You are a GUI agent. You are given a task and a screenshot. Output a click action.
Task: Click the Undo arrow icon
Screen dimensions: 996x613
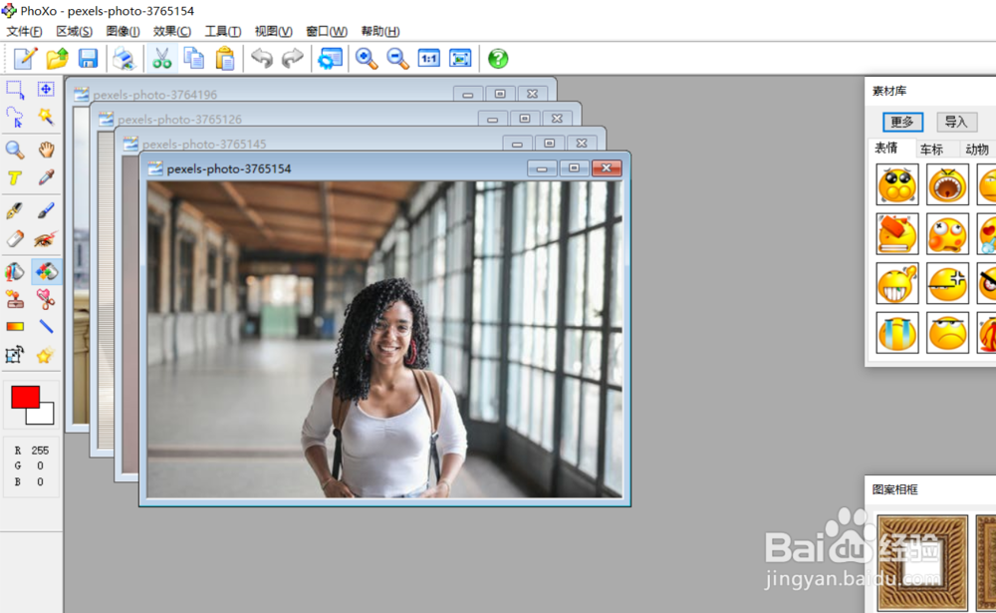[x=262, y=59]
